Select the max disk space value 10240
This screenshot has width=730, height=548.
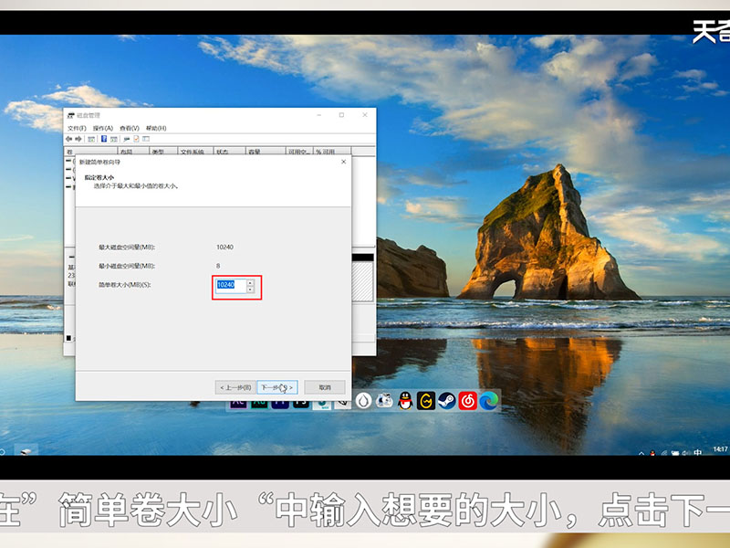pos(224,247)
